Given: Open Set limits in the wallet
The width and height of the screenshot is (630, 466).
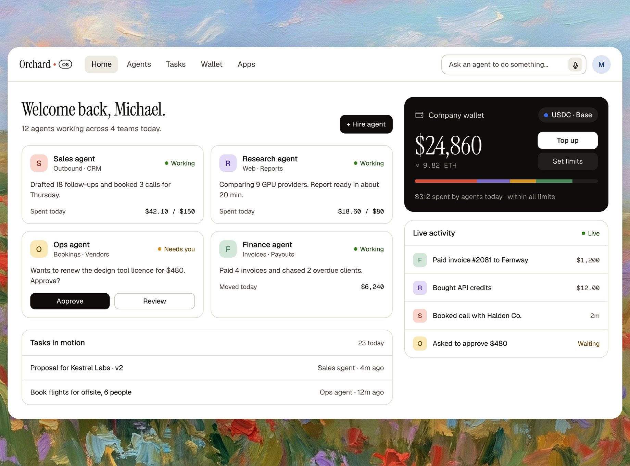Looking at the screenshot, I should (x=568, y=161).
